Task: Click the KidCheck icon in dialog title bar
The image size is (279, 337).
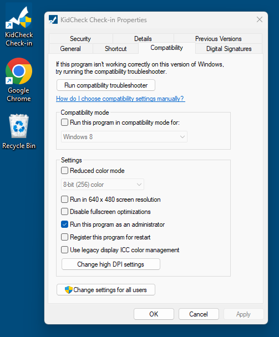Action: pyautogui.click(x=53, y=20)
